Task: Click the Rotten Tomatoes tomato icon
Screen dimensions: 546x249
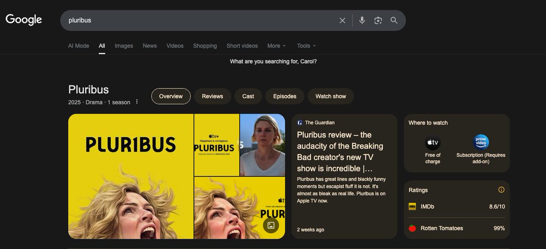Action: click(412, 228)
